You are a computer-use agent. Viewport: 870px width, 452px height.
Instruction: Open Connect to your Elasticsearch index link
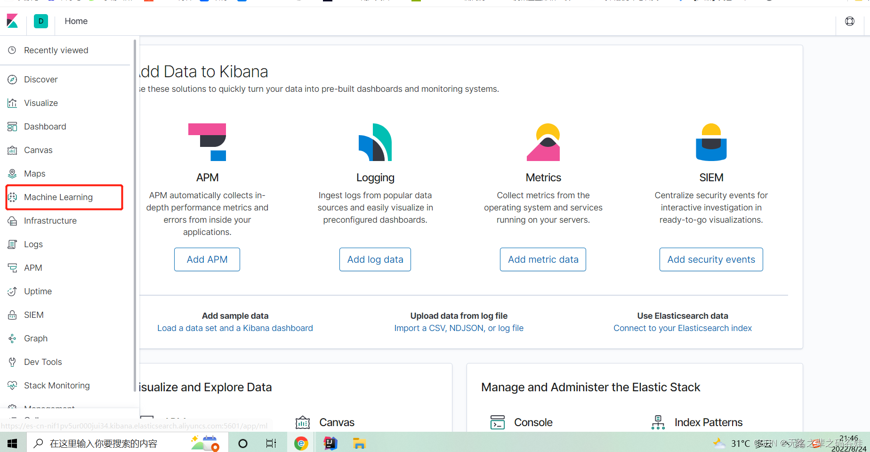[x=683, y=328]
